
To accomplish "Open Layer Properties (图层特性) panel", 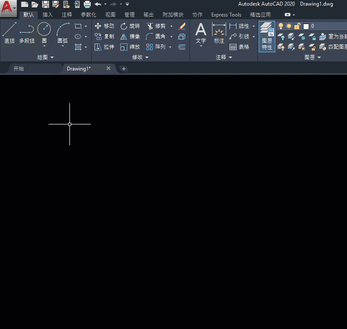I will pyautogui.click(x=267, y=36).
